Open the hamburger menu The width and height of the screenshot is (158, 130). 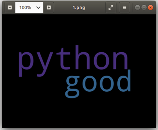(x=125, y=7)
